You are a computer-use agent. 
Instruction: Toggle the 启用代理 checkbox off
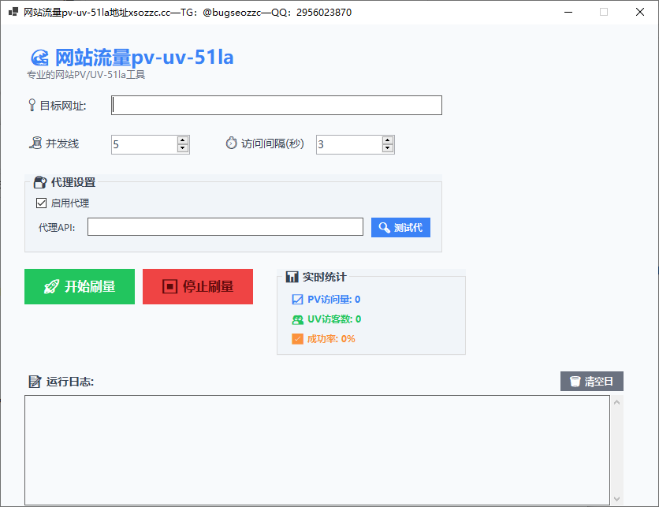[x=41, y=203]
